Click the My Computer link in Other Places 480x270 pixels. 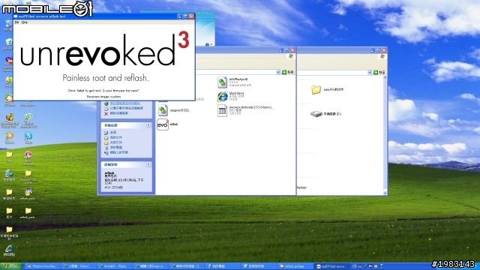pos(116,147)
